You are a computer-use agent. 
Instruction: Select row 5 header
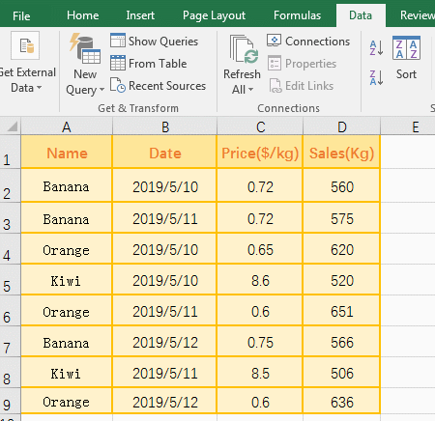click(10, 279)
